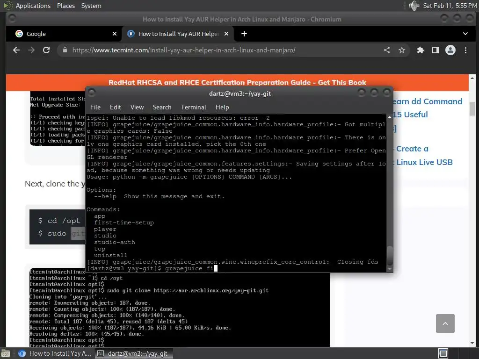
Task: Click terminal scrollbar up arrow
Action: (390, 117)
